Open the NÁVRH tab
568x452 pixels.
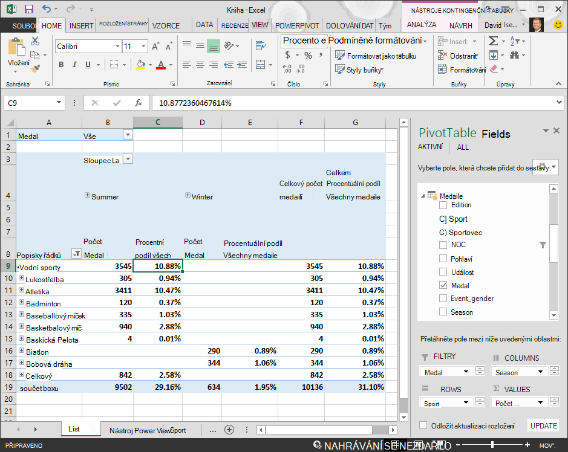[x=461, y=26]
